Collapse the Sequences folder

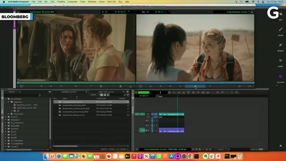click(9, 102)
